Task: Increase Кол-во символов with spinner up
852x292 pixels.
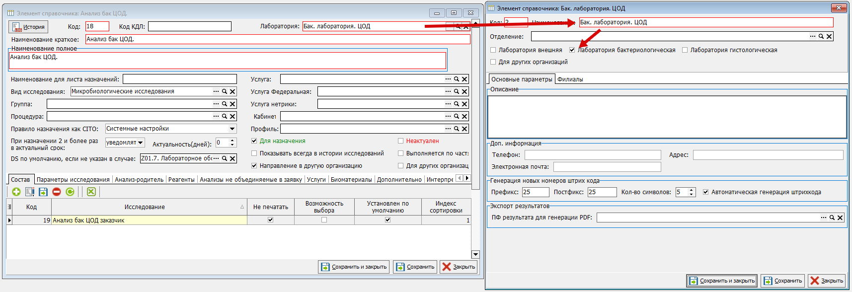Action: [692, 190]
